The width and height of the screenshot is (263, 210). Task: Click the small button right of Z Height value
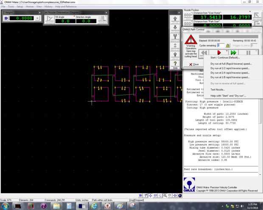[37, 18]
